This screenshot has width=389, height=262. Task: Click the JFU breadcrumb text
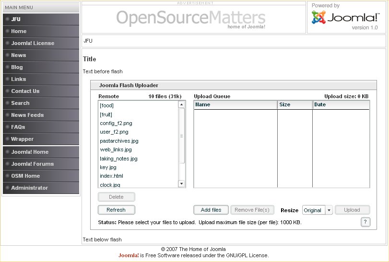[88, 41]
